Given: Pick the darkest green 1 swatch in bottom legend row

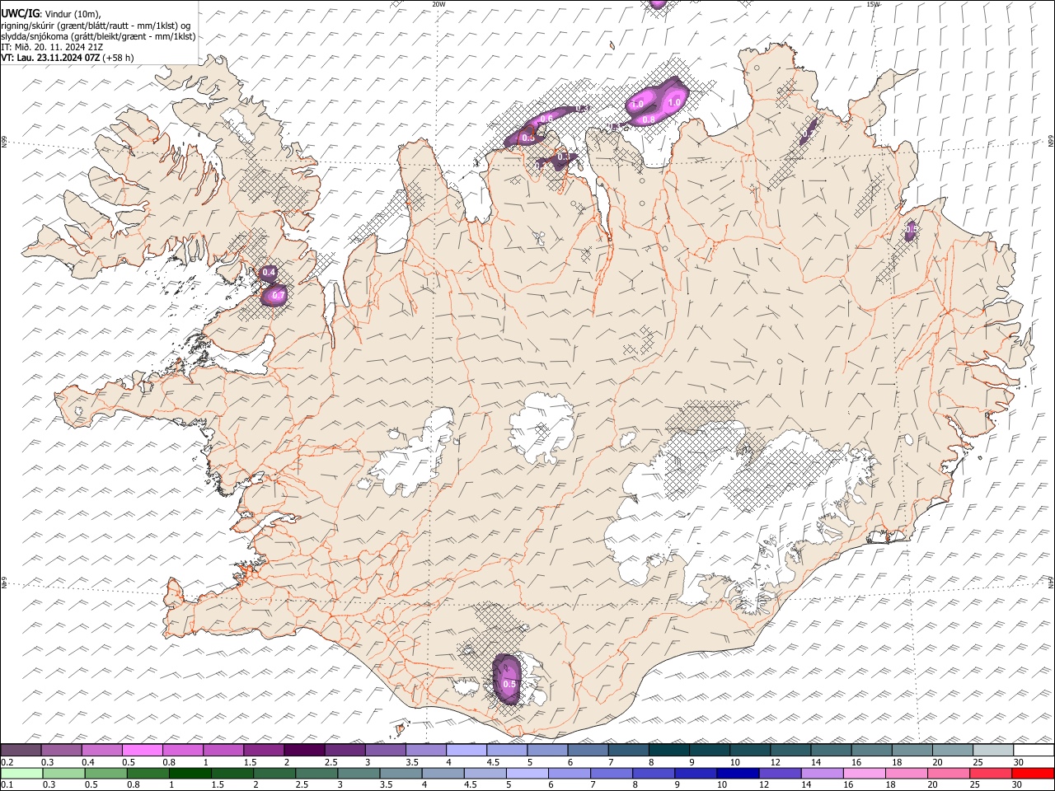Looking at the screenshot, I should pyautogui.click(x=190, y=773).
